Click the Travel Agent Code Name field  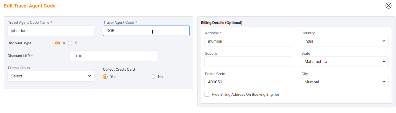(x=51, y=31)
